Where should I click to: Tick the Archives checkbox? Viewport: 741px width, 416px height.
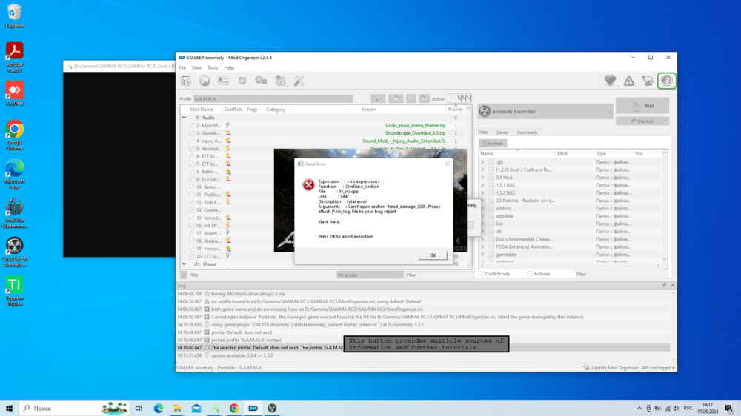[x=529, y=274]
